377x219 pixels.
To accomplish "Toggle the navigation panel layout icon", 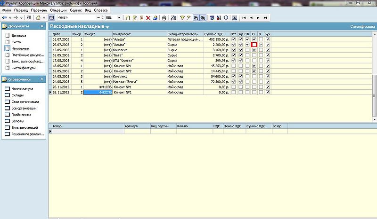I will pos(51,18).
